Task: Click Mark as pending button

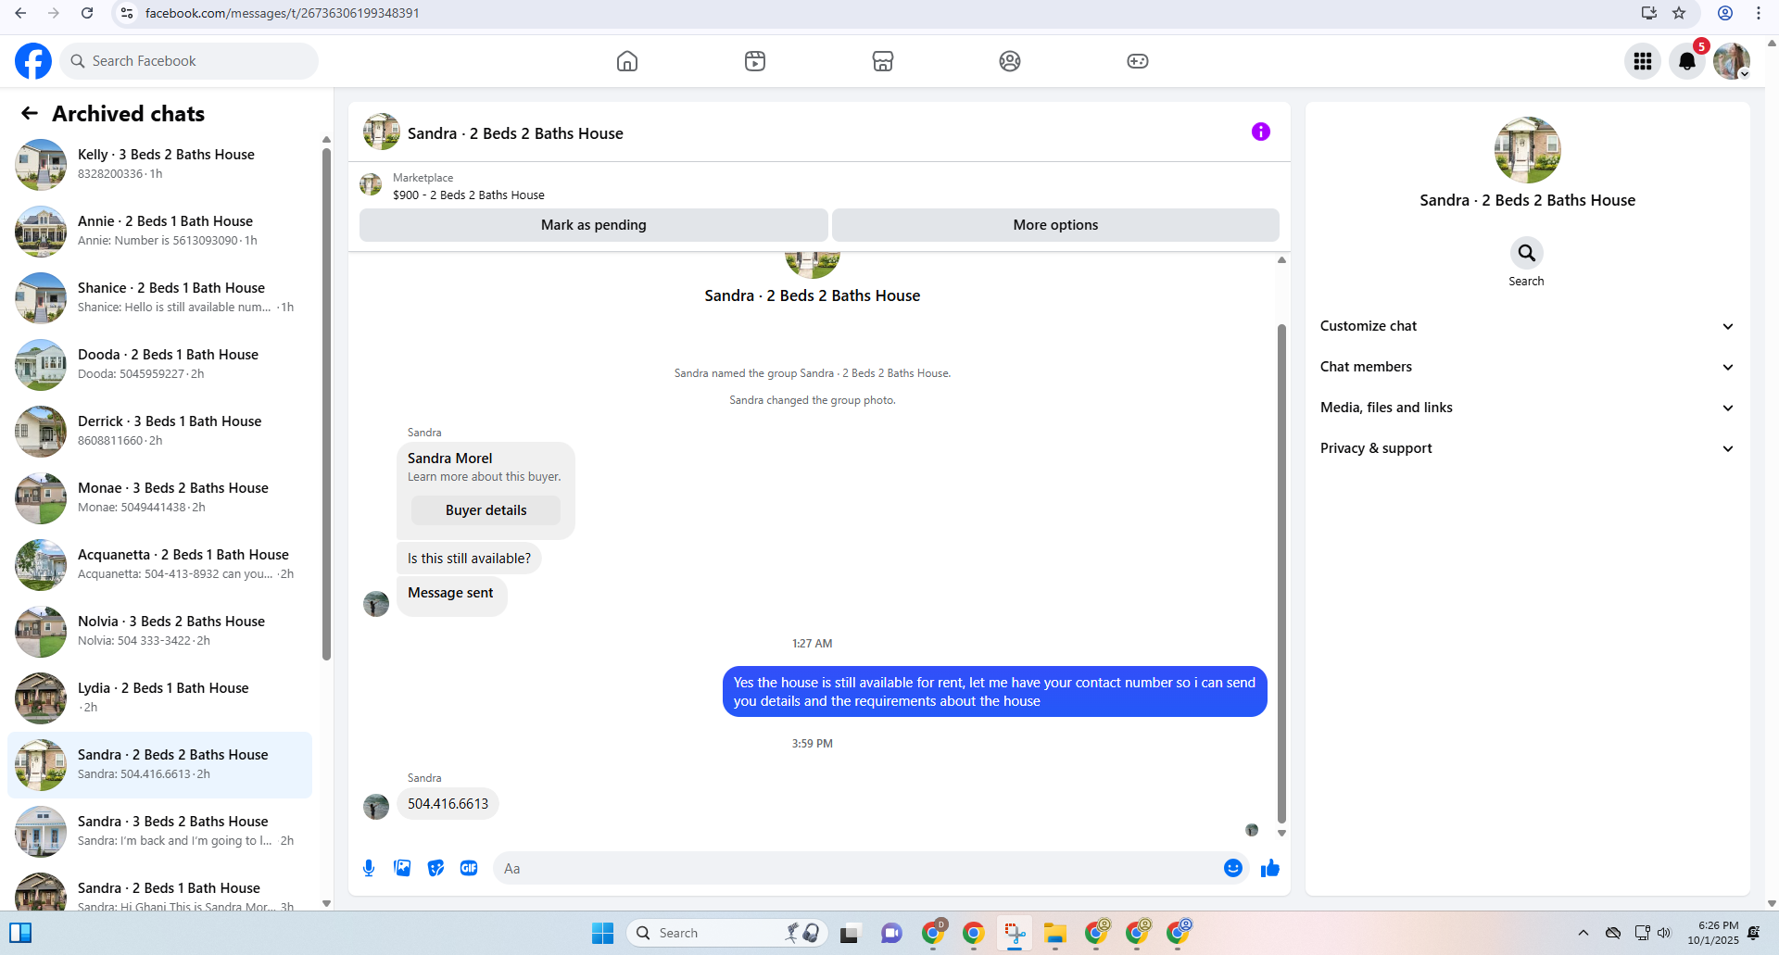Action: (593, 225)
